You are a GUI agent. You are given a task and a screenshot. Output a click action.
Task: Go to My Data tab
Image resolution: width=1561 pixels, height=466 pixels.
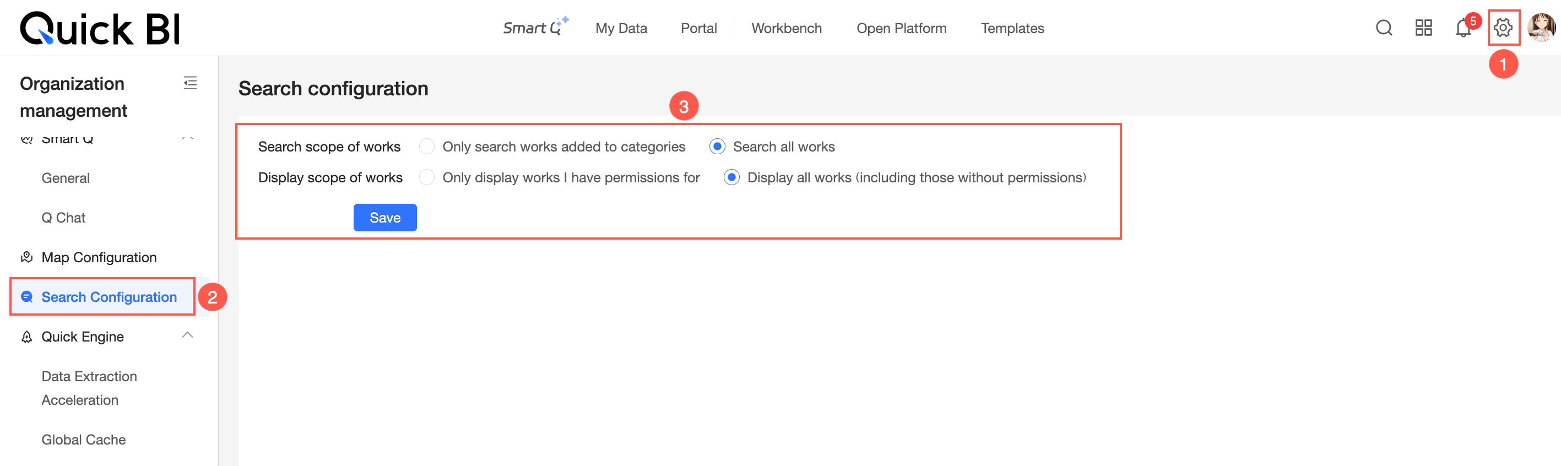pyautogui.click(x=621, y=28)
